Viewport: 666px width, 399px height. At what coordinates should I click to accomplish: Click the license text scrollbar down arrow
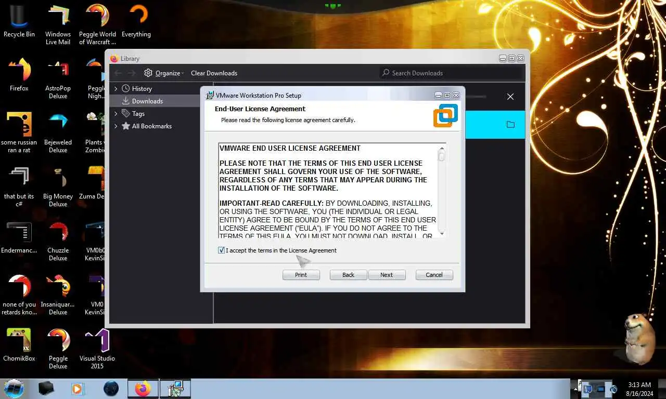pyautogui.click(x=442, y=234)
